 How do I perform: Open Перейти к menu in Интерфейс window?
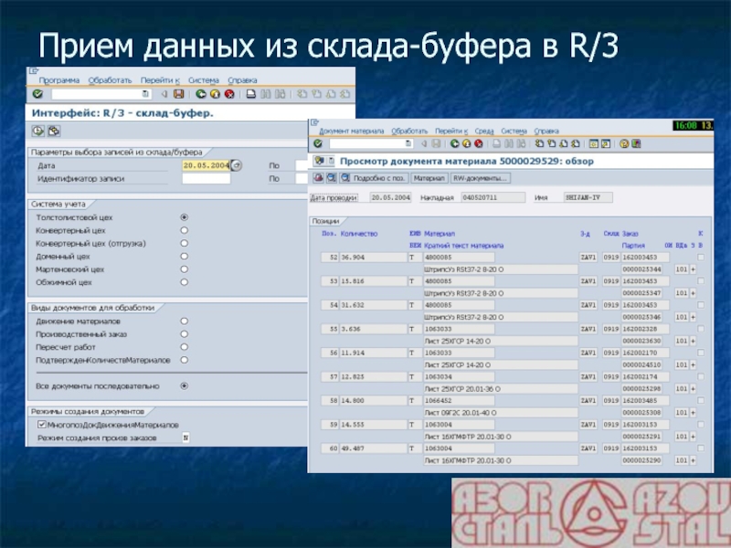160,80
